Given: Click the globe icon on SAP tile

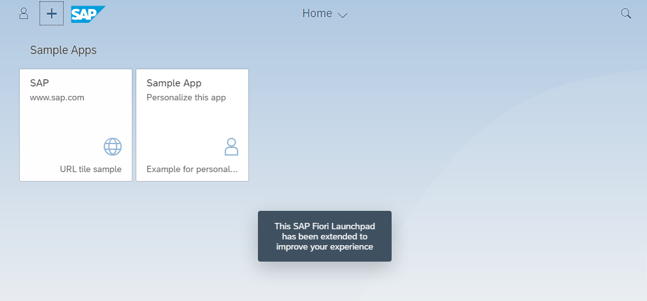Looking at the screenshot, I should (113, 147).
